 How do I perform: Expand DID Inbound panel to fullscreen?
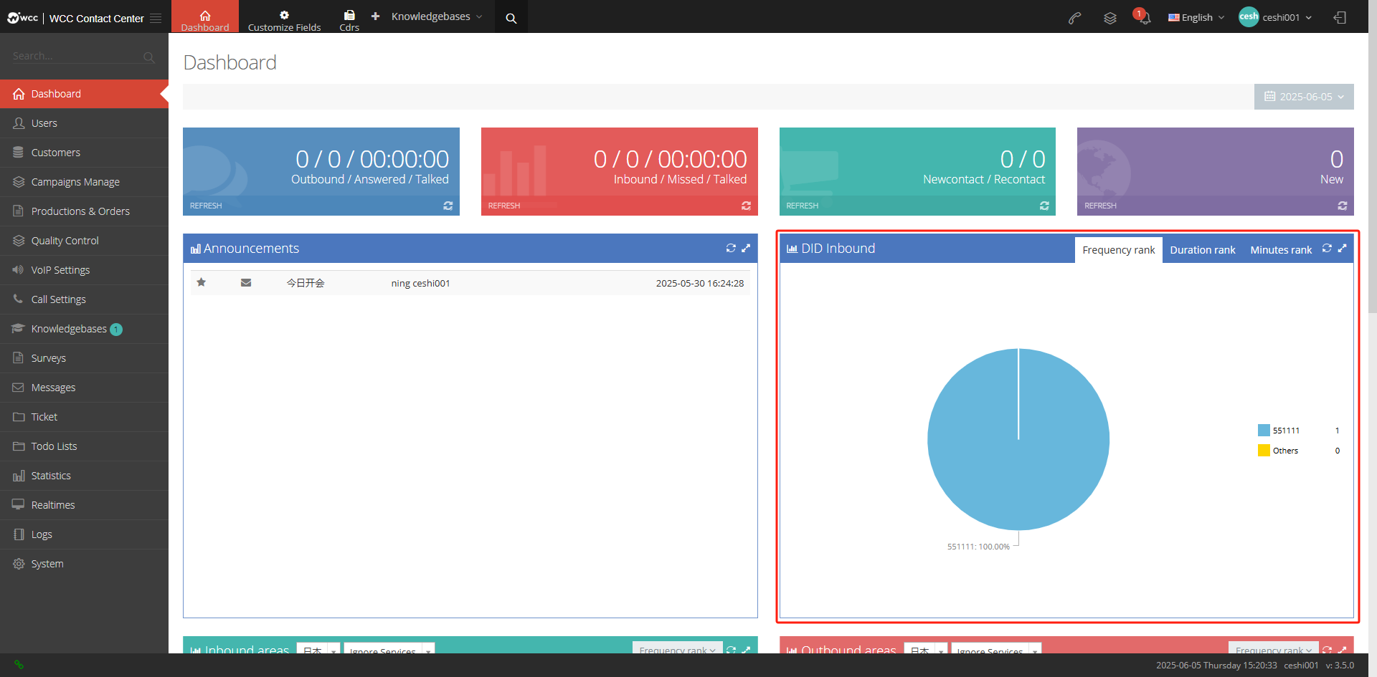1343,248
